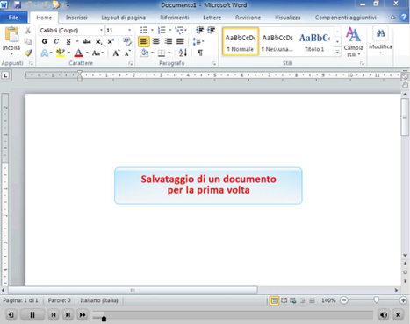Decrease paragraph indent

tap(199, 30)
